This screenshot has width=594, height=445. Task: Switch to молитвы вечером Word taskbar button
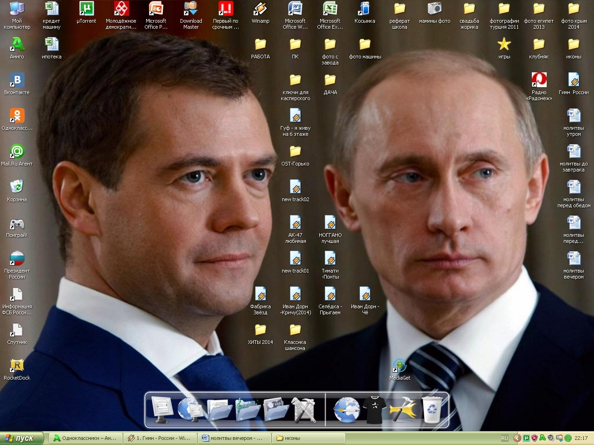pos(235,438)
